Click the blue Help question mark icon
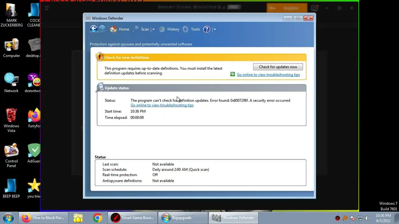The image size is (399, 224). [x=207, y=29]
